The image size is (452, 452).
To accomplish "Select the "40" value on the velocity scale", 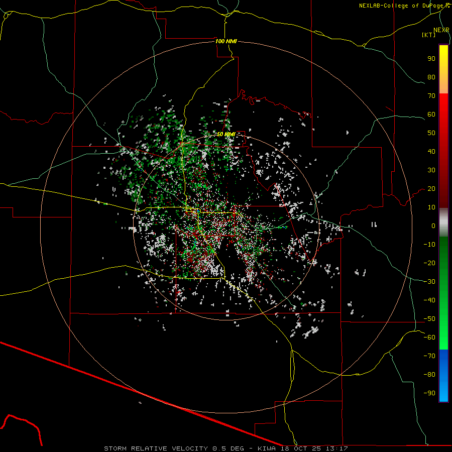I will 431,152.
